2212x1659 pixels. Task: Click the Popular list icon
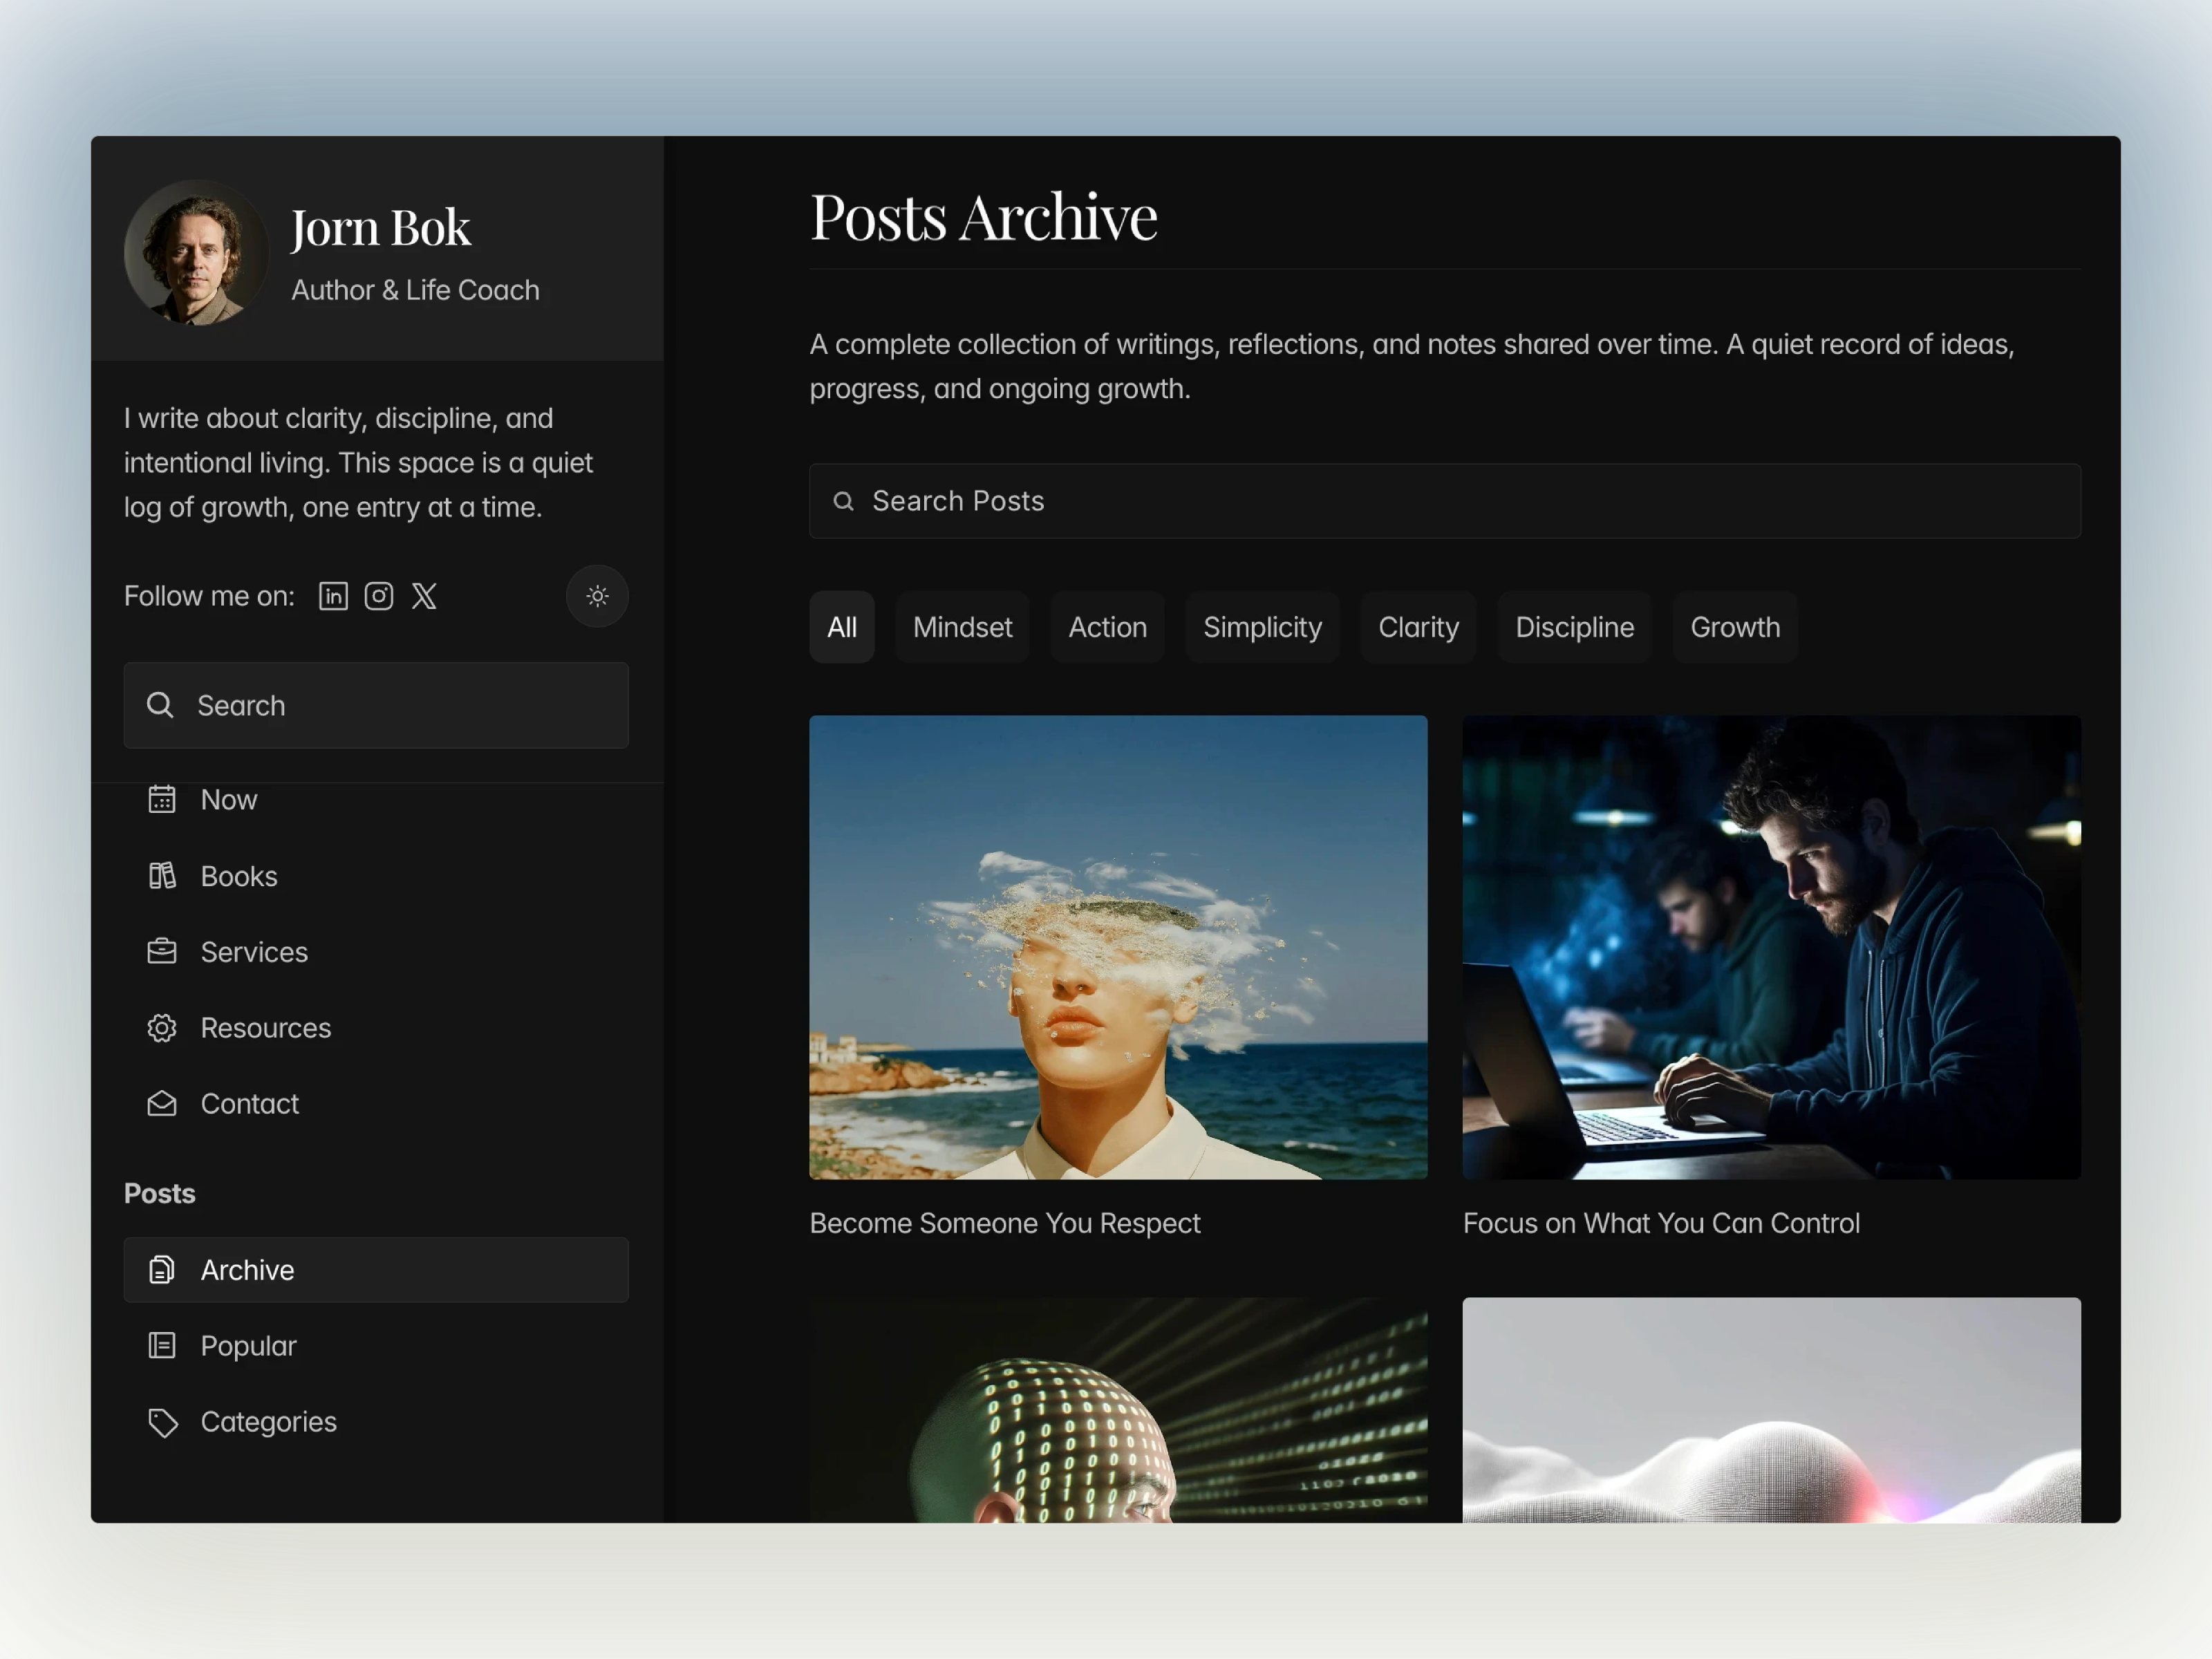[x=162, y=1346]
